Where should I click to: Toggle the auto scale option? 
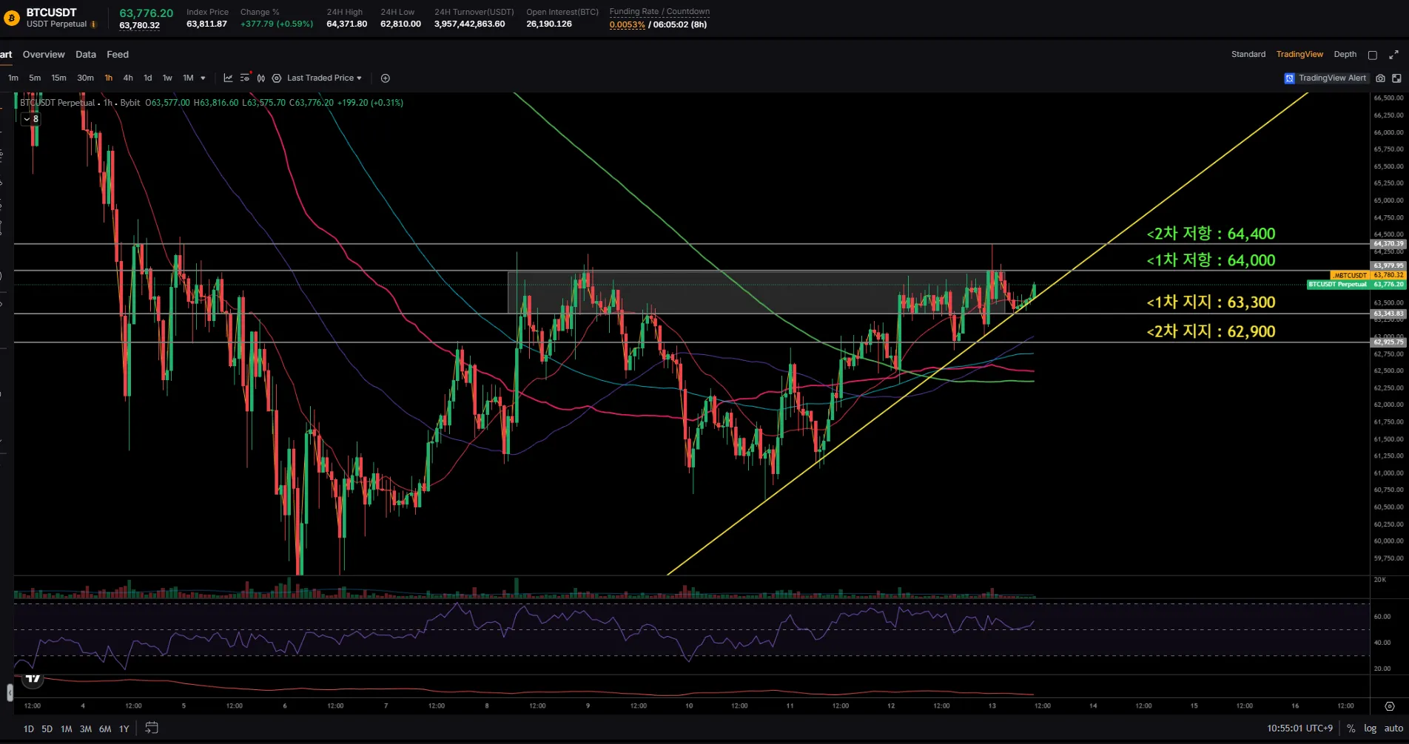click(1393, 728)
